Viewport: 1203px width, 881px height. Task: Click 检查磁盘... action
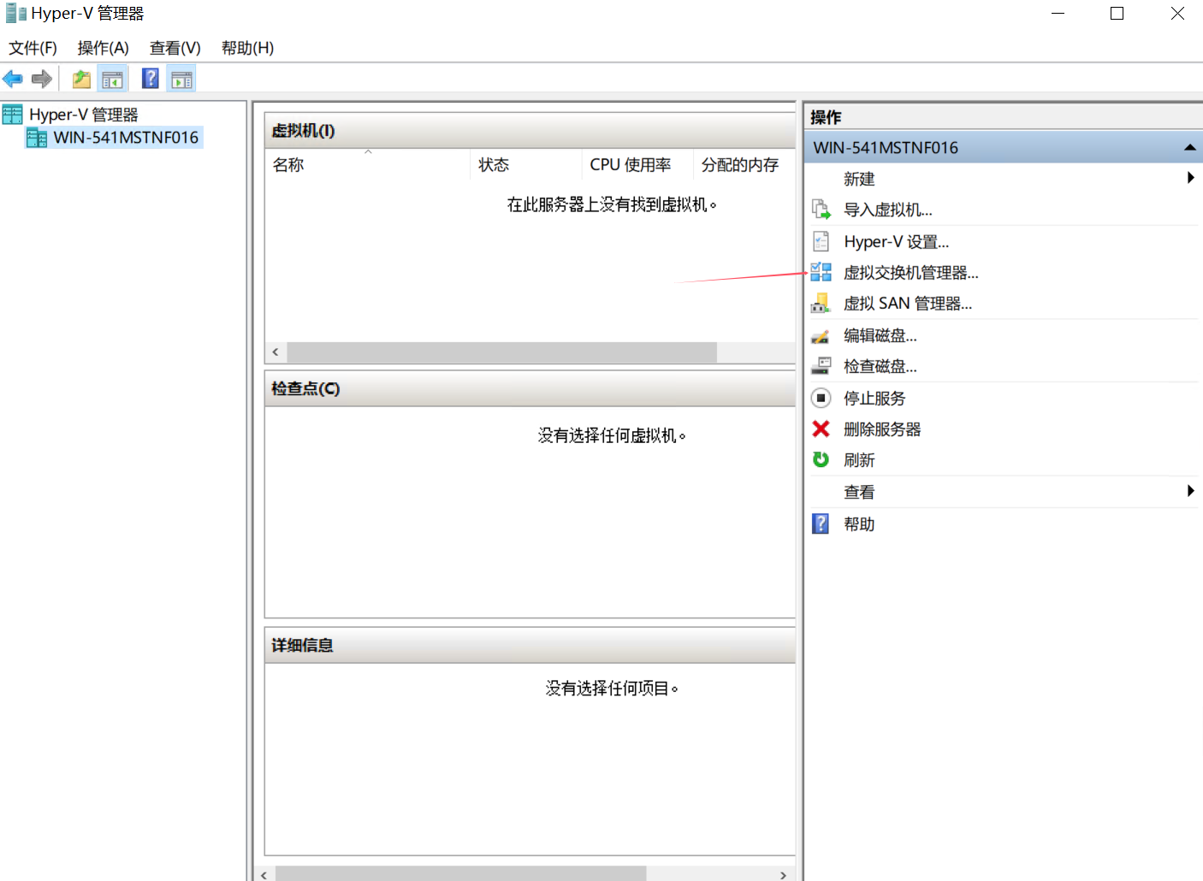point(880,366)
